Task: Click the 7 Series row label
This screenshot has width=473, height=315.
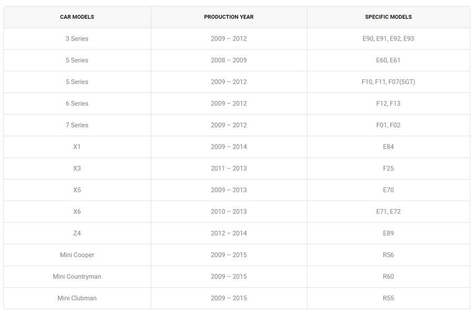Action: (77, 125)
